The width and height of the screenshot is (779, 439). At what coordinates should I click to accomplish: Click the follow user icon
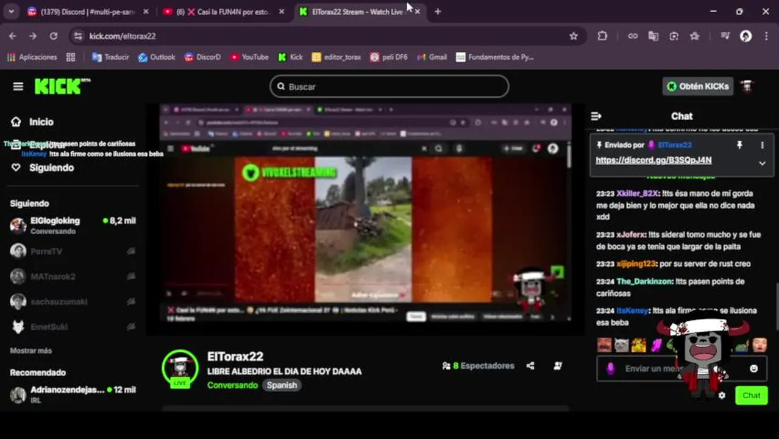tap(558, 366)
